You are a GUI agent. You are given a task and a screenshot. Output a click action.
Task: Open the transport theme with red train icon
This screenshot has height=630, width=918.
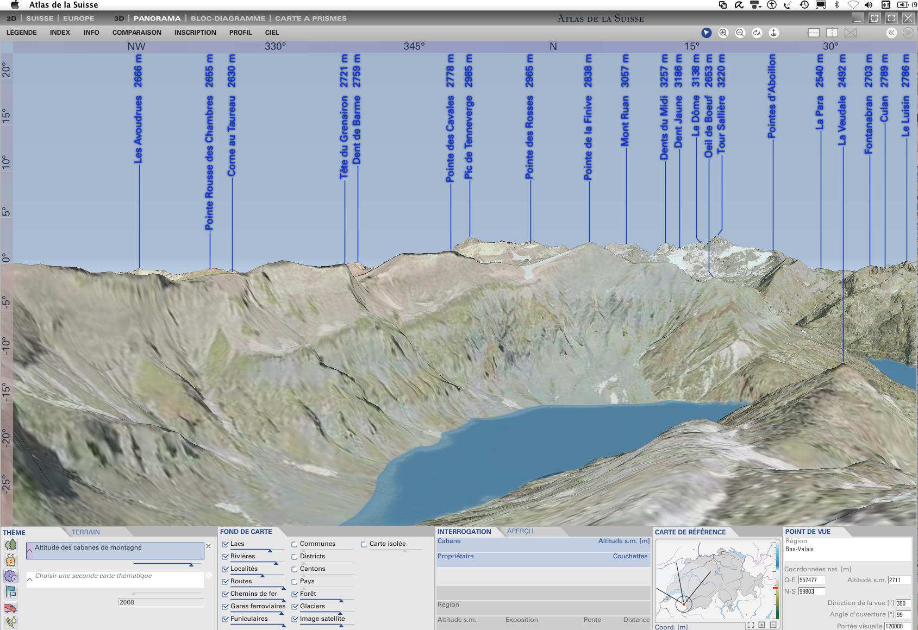pyautogui.click(x=10, y=608)
